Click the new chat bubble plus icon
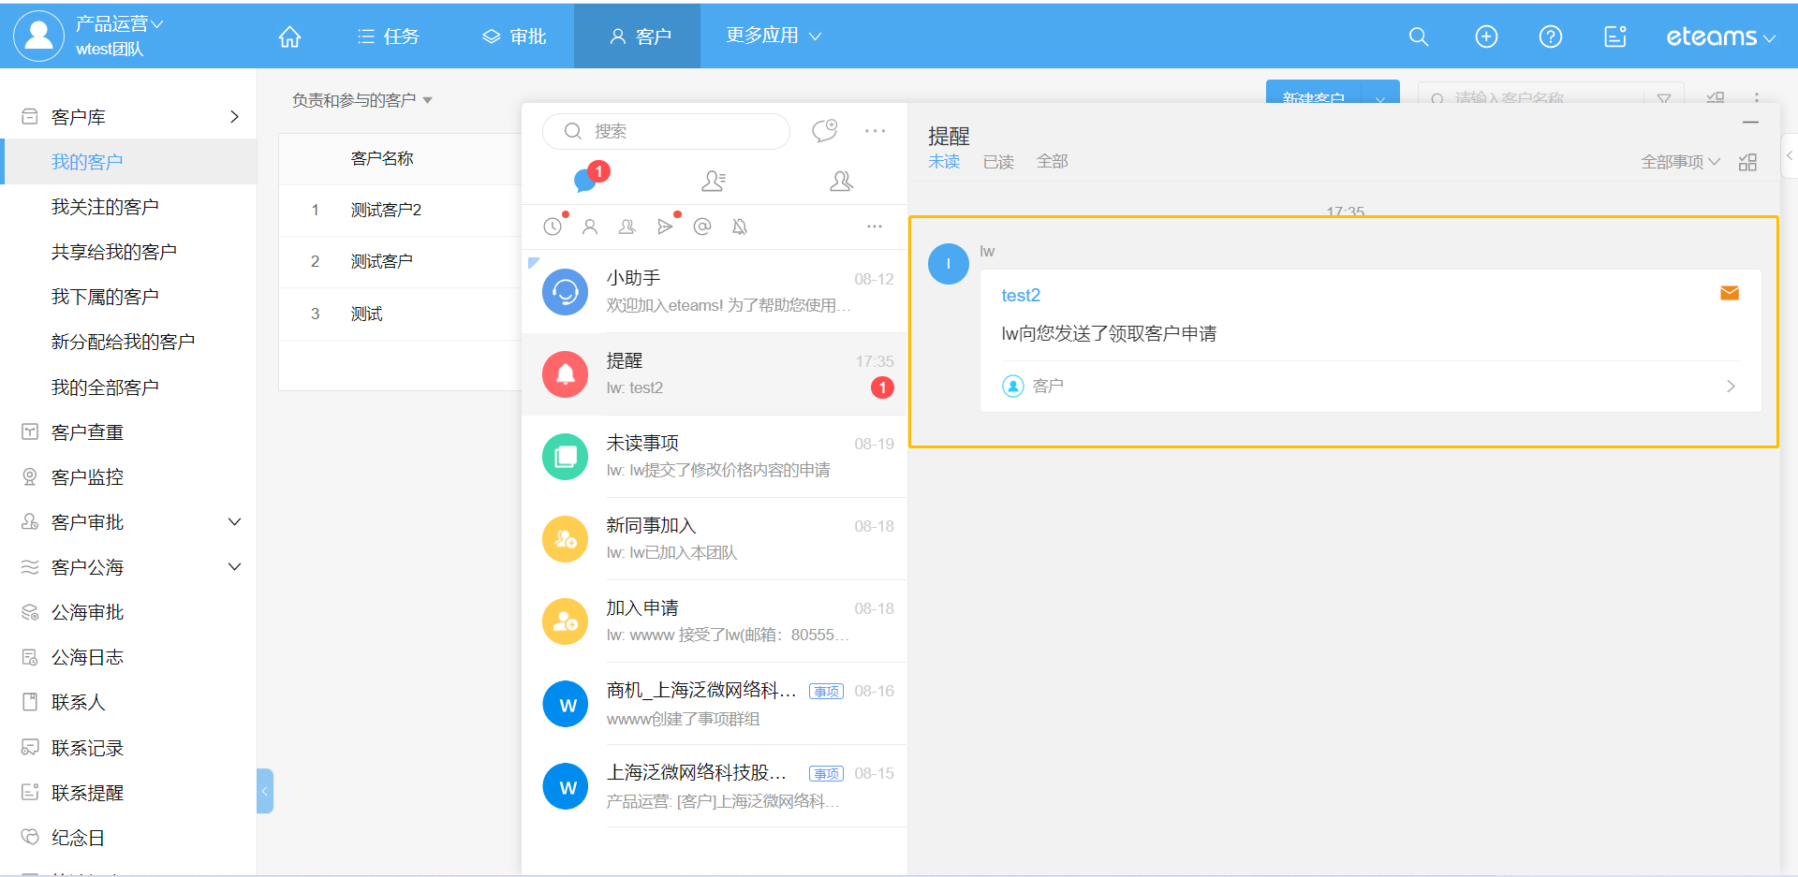The width and height of the screenshot is (1798, 877). coord(824,131)
